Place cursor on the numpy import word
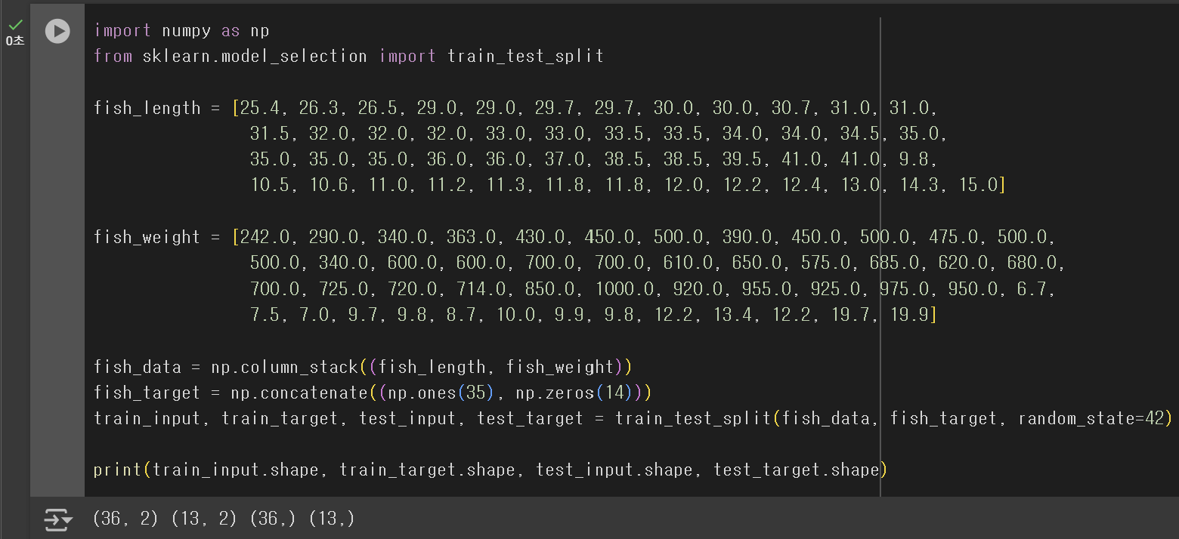Image resolution: width=1179 pixels, height=539 pixels. (x=186, y=31)
